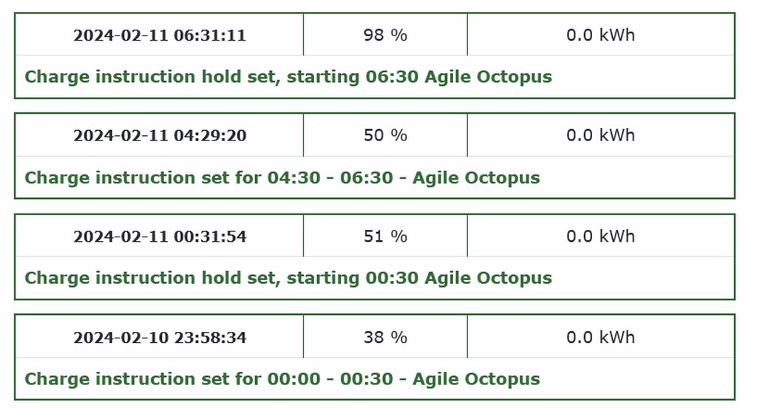Click the 2024-02-11 04:29:20 timestamp
The width and height of the screenshot is (757, 408).
[160, 135]
